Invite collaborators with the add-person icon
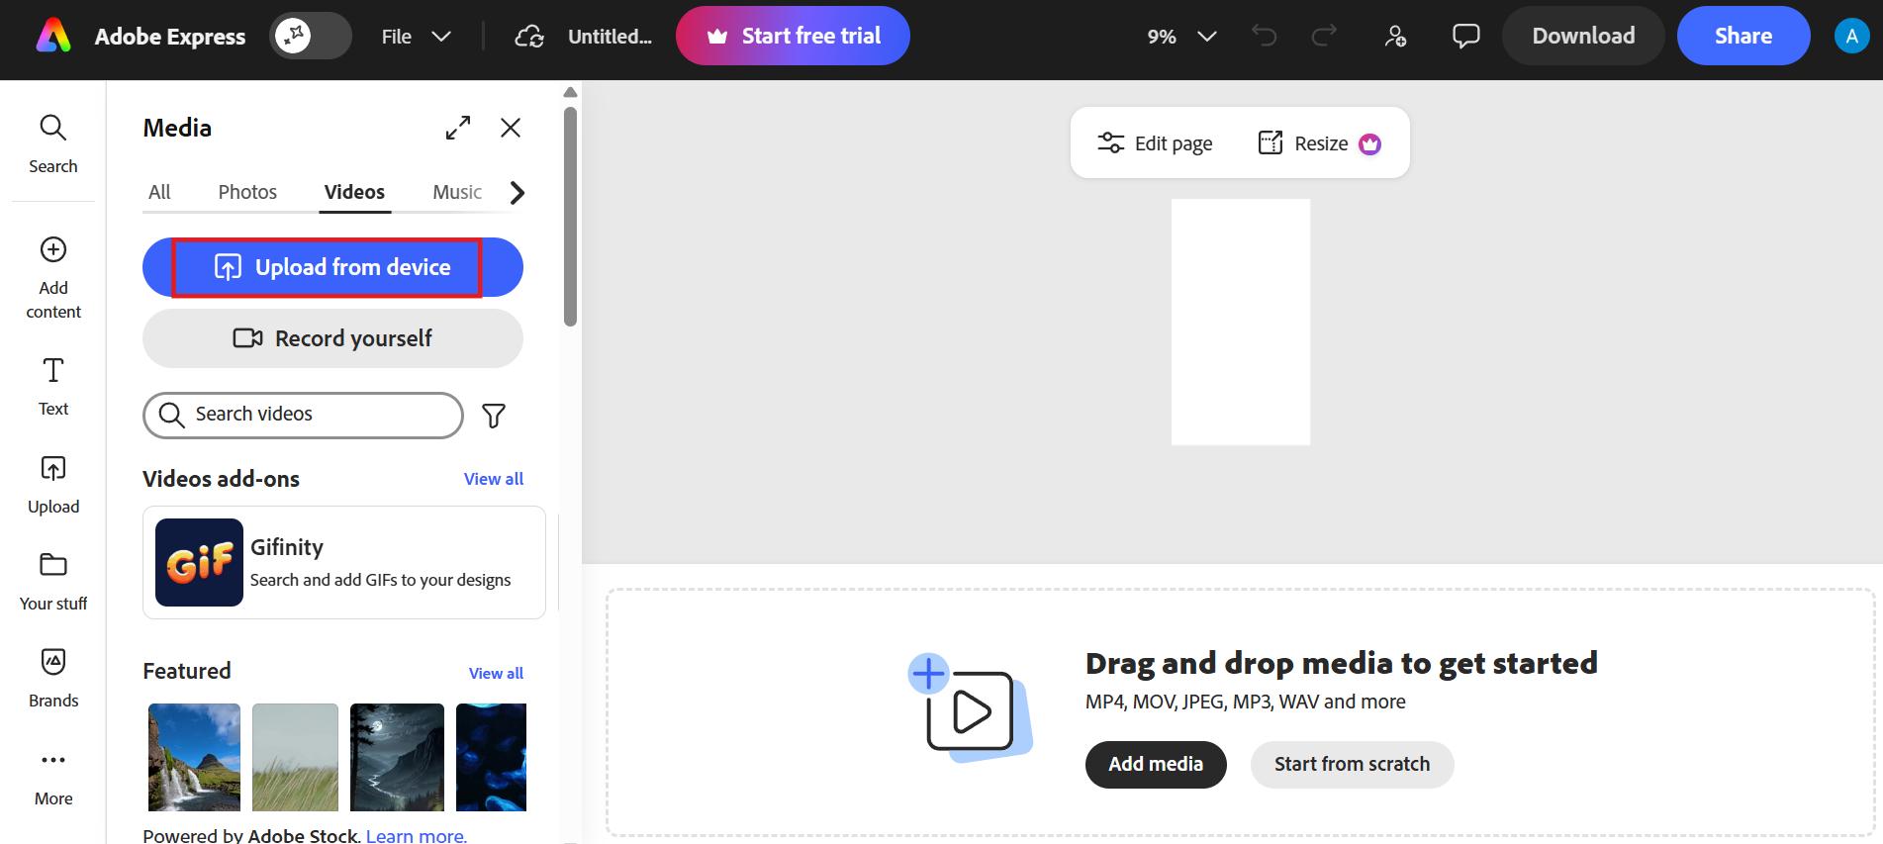 coord(1395,37)
